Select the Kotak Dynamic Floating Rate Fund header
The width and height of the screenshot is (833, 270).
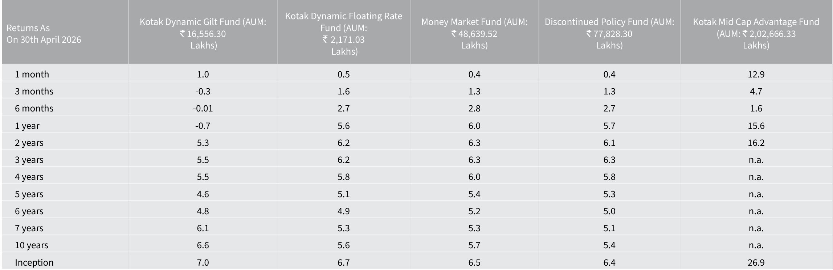pos(344,33)
